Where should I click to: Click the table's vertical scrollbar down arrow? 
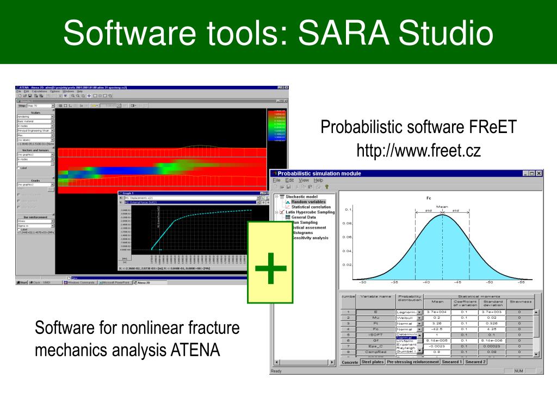pyautogui.click(x=536, y=354)
